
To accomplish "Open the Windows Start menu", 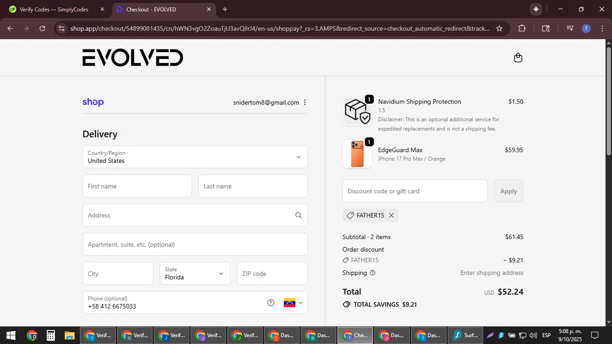I will click(11, 335).
